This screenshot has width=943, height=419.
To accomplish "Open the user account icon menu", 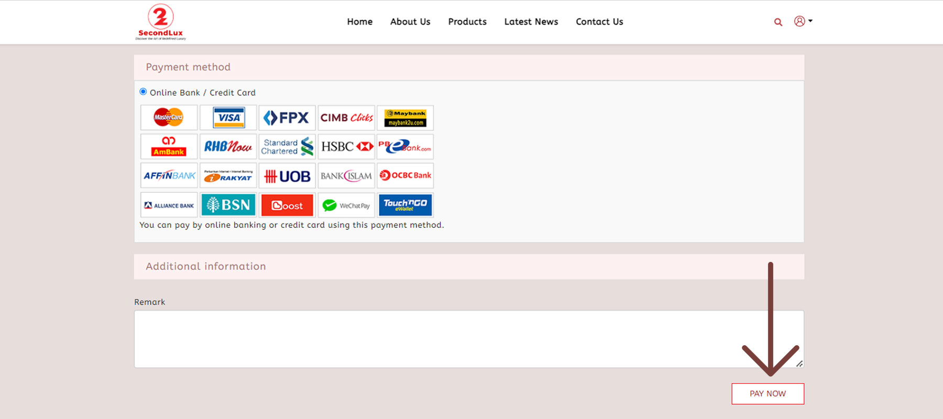I will pos(803,21).
